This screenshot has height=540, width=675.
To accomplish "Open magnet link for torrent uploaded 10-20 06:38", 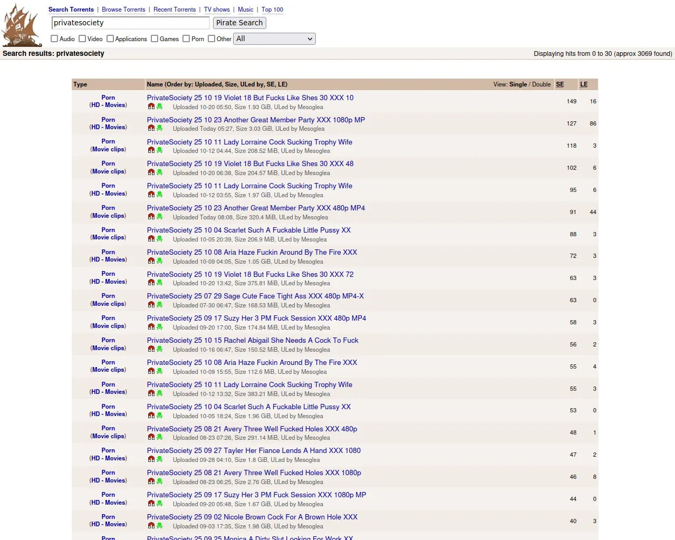I will [151, 172].
